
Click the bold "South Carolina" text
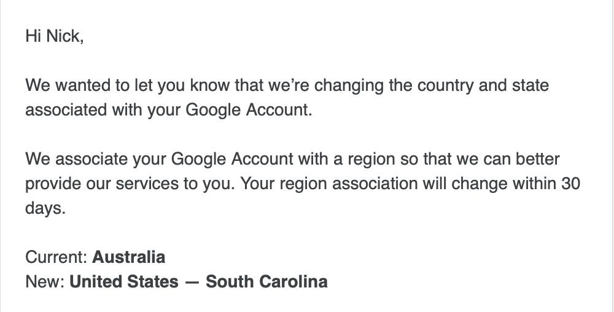tap(266, 281)
